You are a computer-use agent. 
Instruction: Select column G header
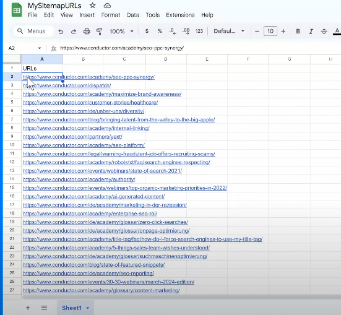coord(289,59)
